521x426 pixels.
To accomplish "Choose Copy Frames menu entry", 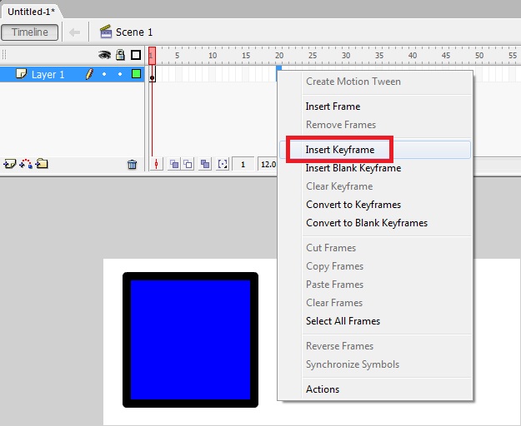I will pyautogui.click(x=334, y=266).
